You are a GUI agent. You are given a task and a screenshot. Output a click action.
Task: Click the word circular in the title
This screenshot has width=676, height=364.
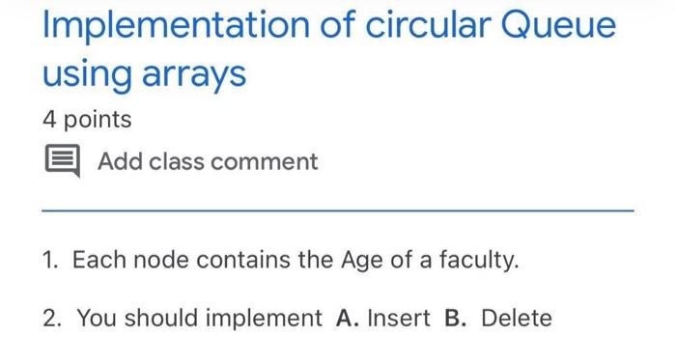click(428, 25)
